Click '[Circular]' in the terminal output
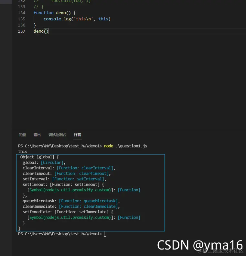 [x=52, y=163]
